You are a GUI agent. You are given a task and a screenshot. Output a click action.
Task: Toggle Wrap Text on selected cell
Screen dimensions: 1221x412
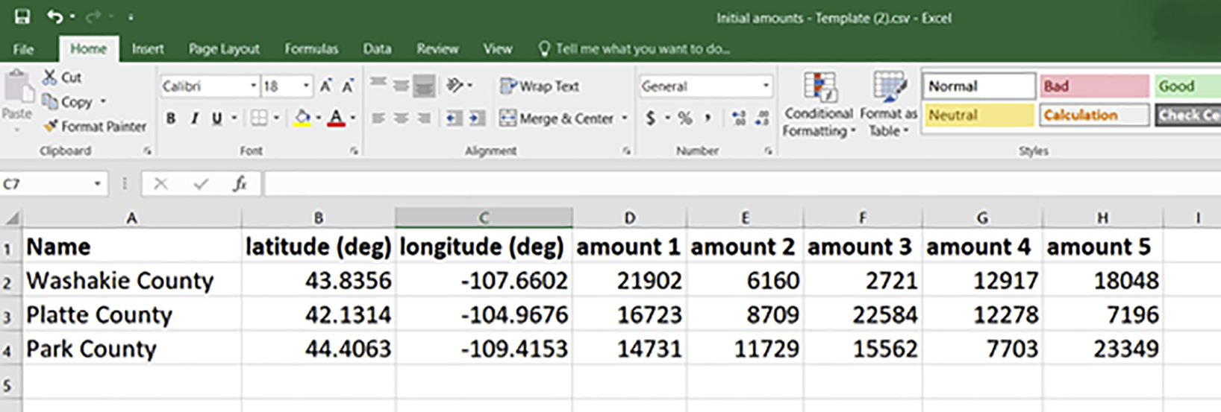tap(540, 86)
